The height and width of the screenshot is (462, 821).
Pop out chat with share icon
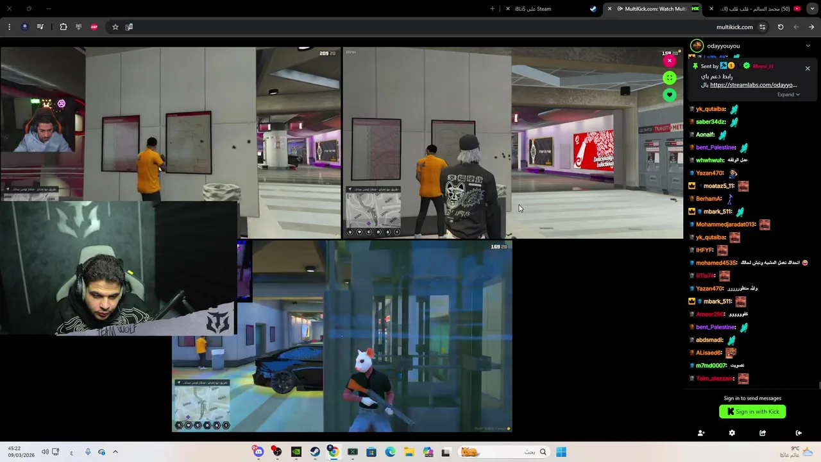(763, 433)
